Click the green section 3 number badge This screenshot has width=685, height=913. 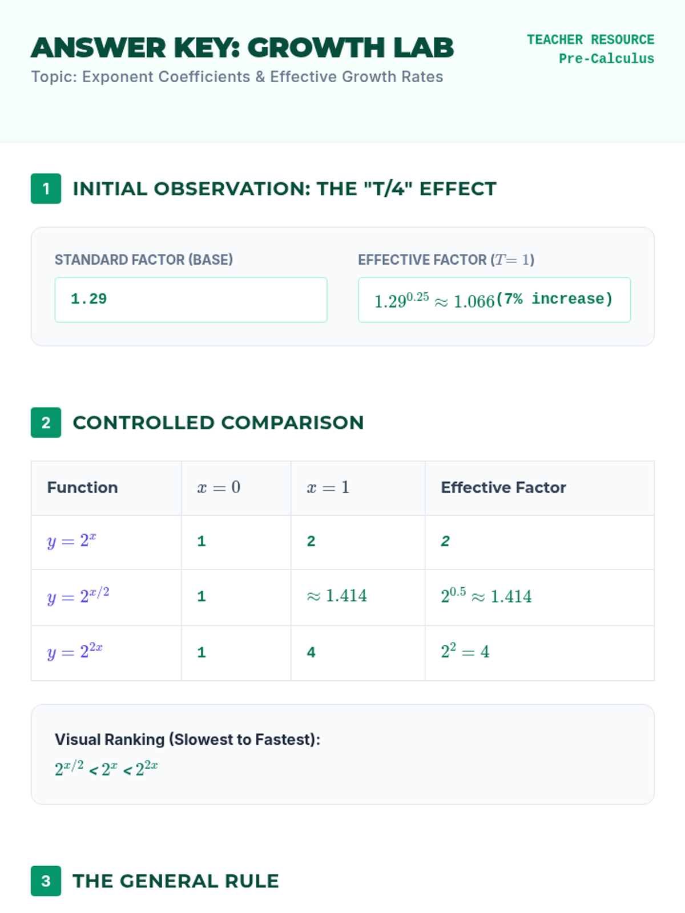[46, 881]
